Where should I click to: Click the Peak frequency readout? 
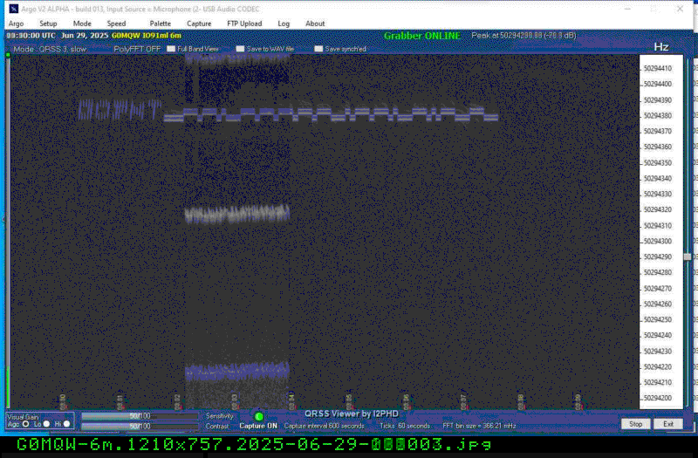[524, 36]
